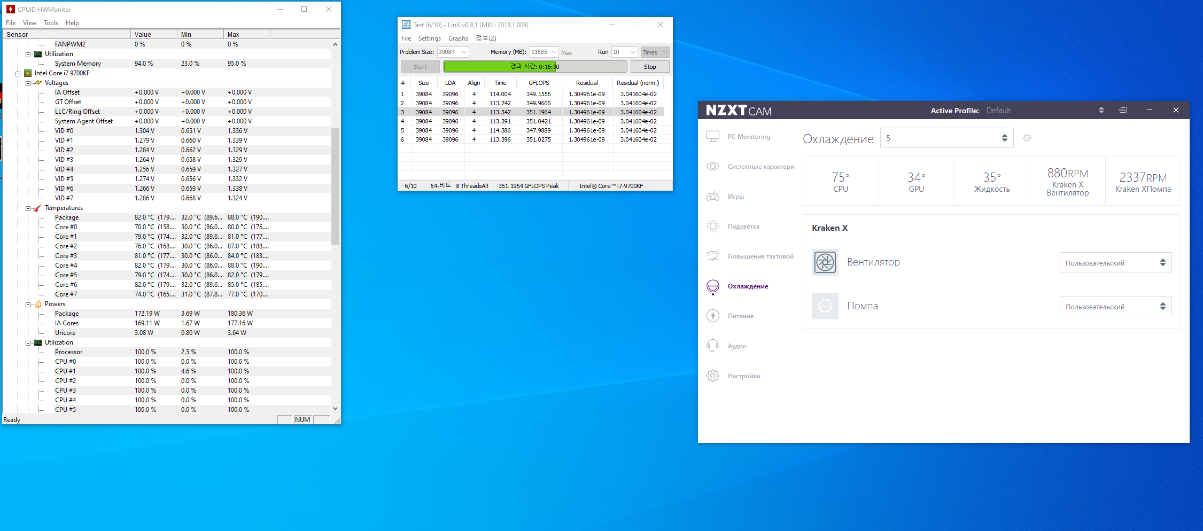Click the LinX window title bar icon

click(x=406, y=25)
